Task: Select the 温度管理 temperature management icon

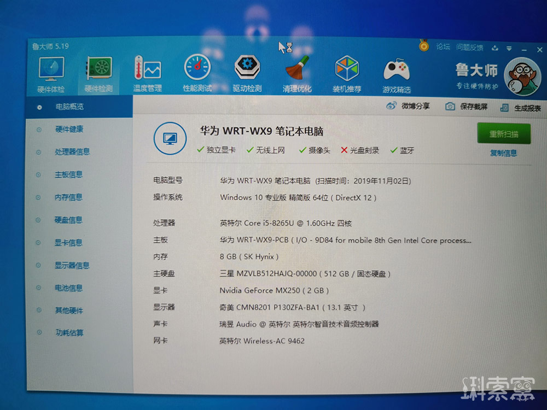Action: pos(148,70)
